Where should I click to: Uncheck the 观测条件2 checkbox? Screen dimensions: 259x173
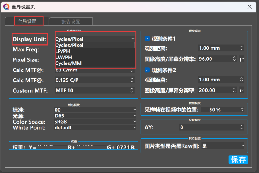click(x=147, y=70)
